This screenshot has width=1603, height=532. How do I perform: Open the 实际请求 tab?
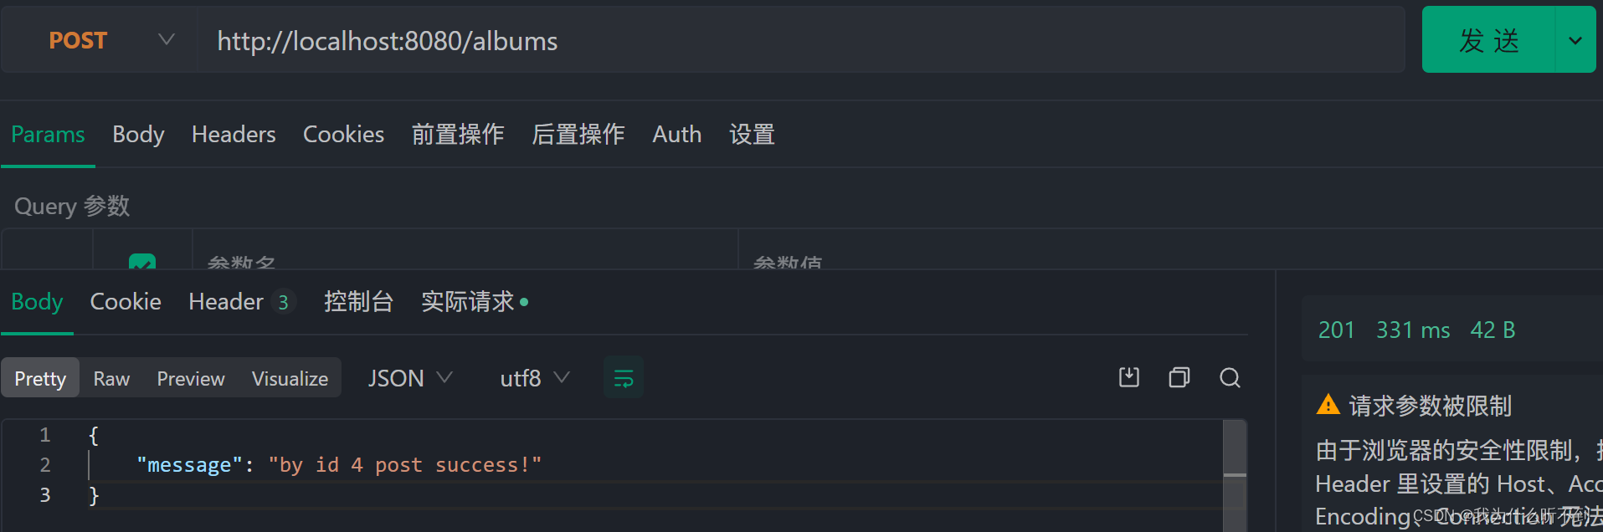[466, 301]
